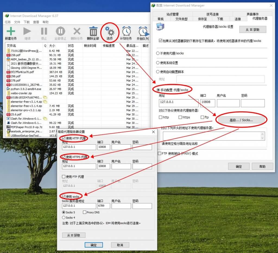Click the Stop All (全部停止) icon
Image resolution: width=278 pixels, height=253 pixels.
(61, 31)
